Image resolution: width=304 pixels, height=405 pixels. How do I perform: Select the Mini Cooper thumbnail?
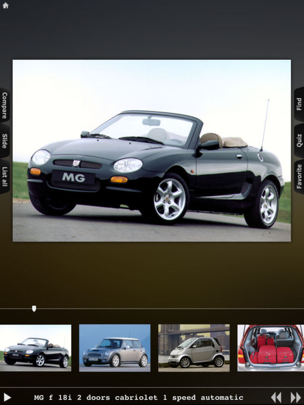(x=115, y=348)
